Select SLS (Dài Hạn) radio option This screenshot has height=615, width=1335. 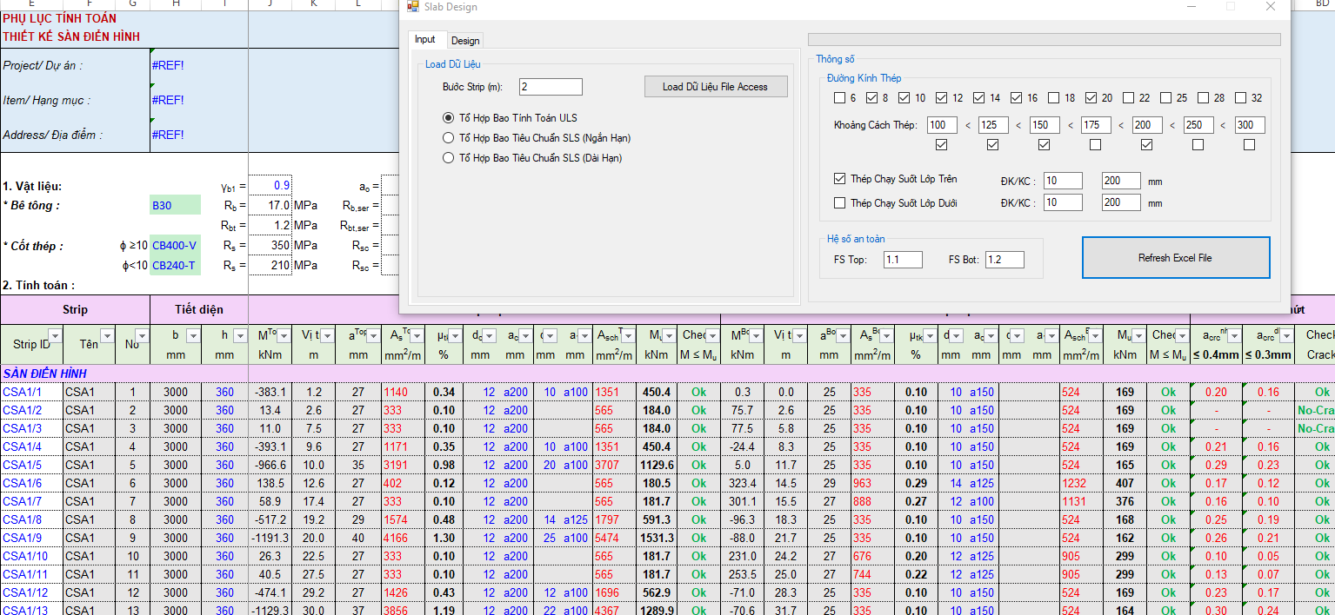[532, 158]
